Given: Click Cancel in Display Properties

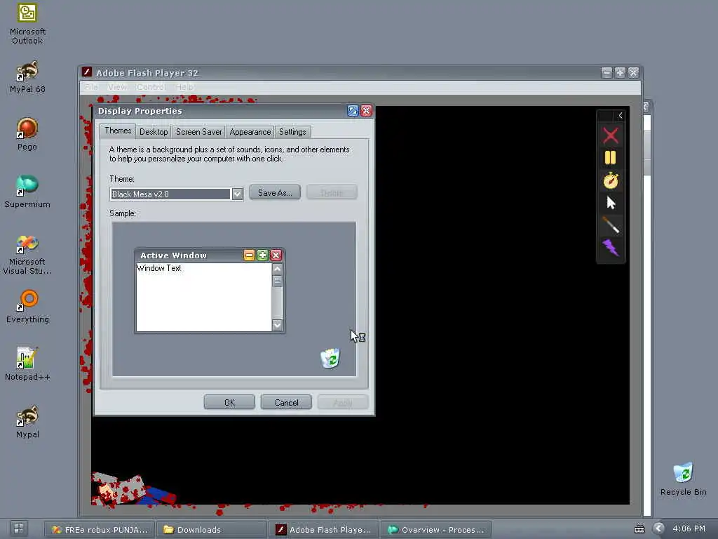Looking at the screenshot, I should [x=286, y=402].
